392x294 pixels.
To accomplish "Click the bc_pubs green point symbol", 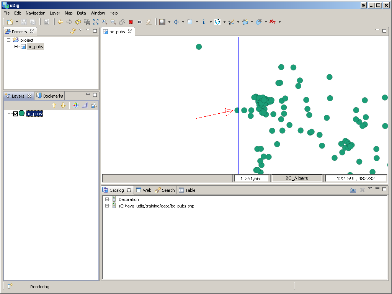I will (22, 113).
